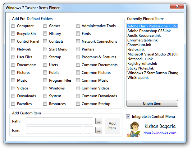Check the Network folder option
192x149 pixels.
[13, 49]
